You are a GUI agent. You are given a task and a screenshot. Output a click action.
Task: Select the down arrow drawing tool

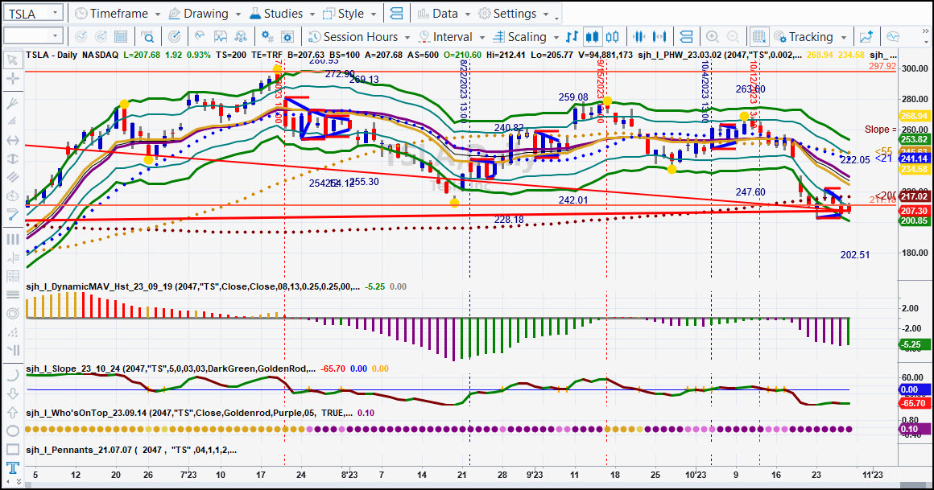click(x=12, y=393)
